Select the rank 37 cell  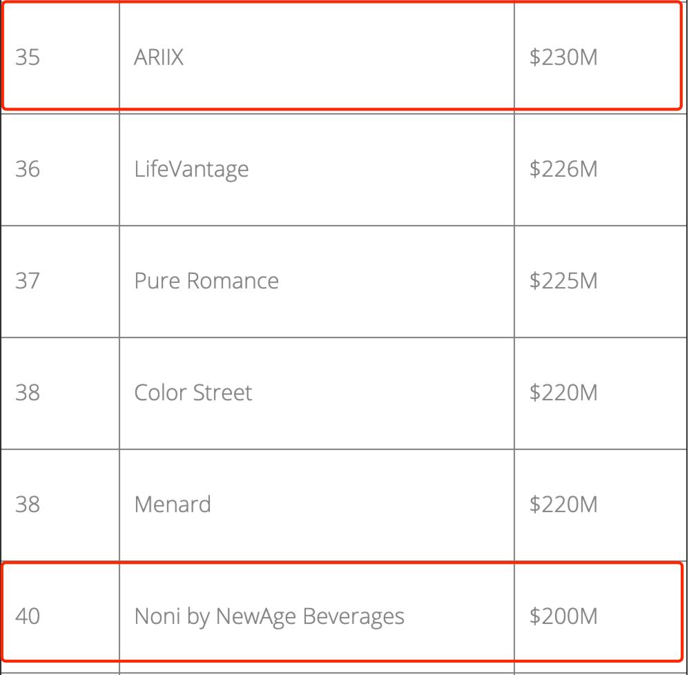coord(28,281)
